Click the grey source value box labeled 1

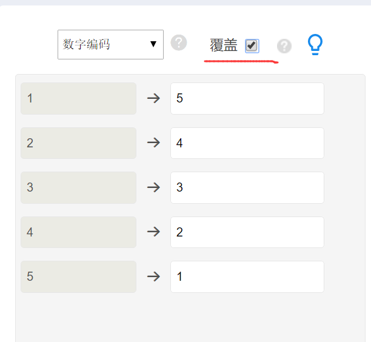coord(78,98)
